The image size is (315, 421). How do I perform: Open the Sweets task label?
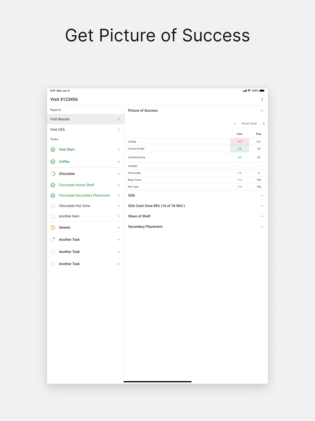coord(65,228)
